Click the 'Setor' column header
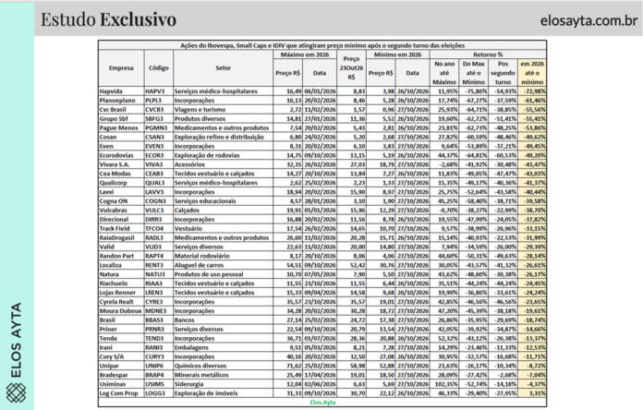 tap(223, 68)
